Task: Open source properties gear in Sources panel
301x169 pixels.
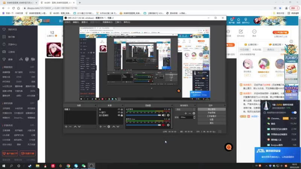Action: tap(109, 127)
